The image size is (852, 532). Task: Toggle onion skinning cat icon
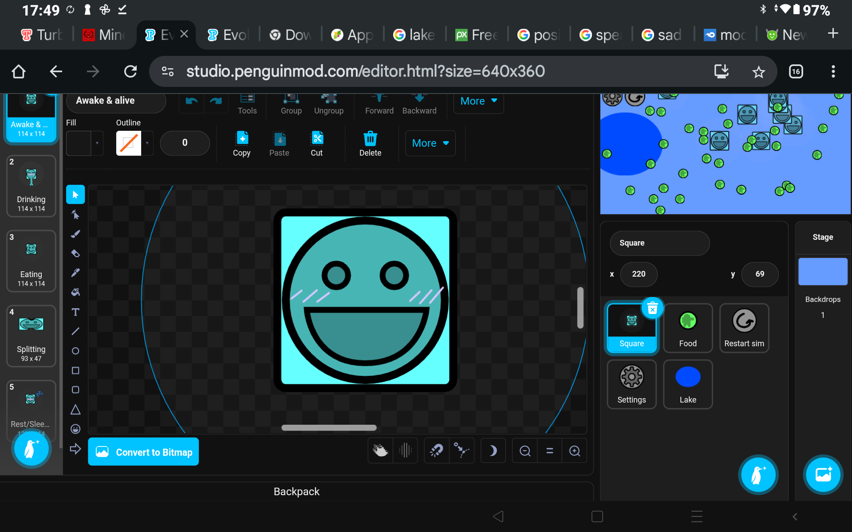380,451
